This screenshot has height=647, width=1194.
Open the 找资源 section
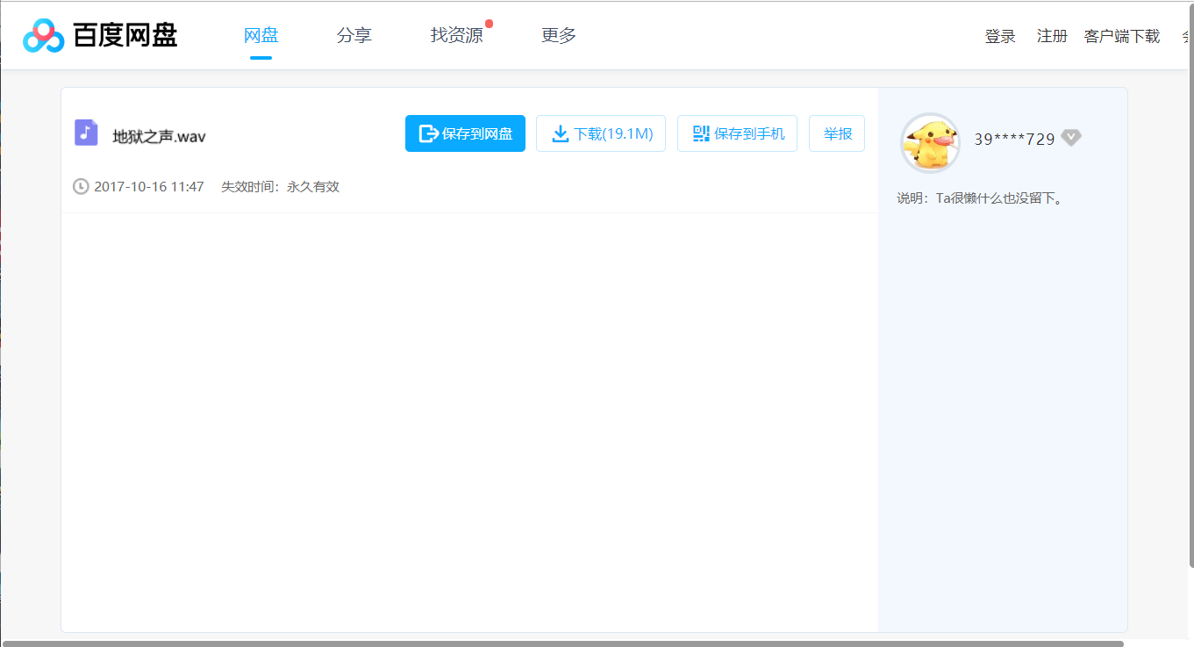click(x=456, y=35)
